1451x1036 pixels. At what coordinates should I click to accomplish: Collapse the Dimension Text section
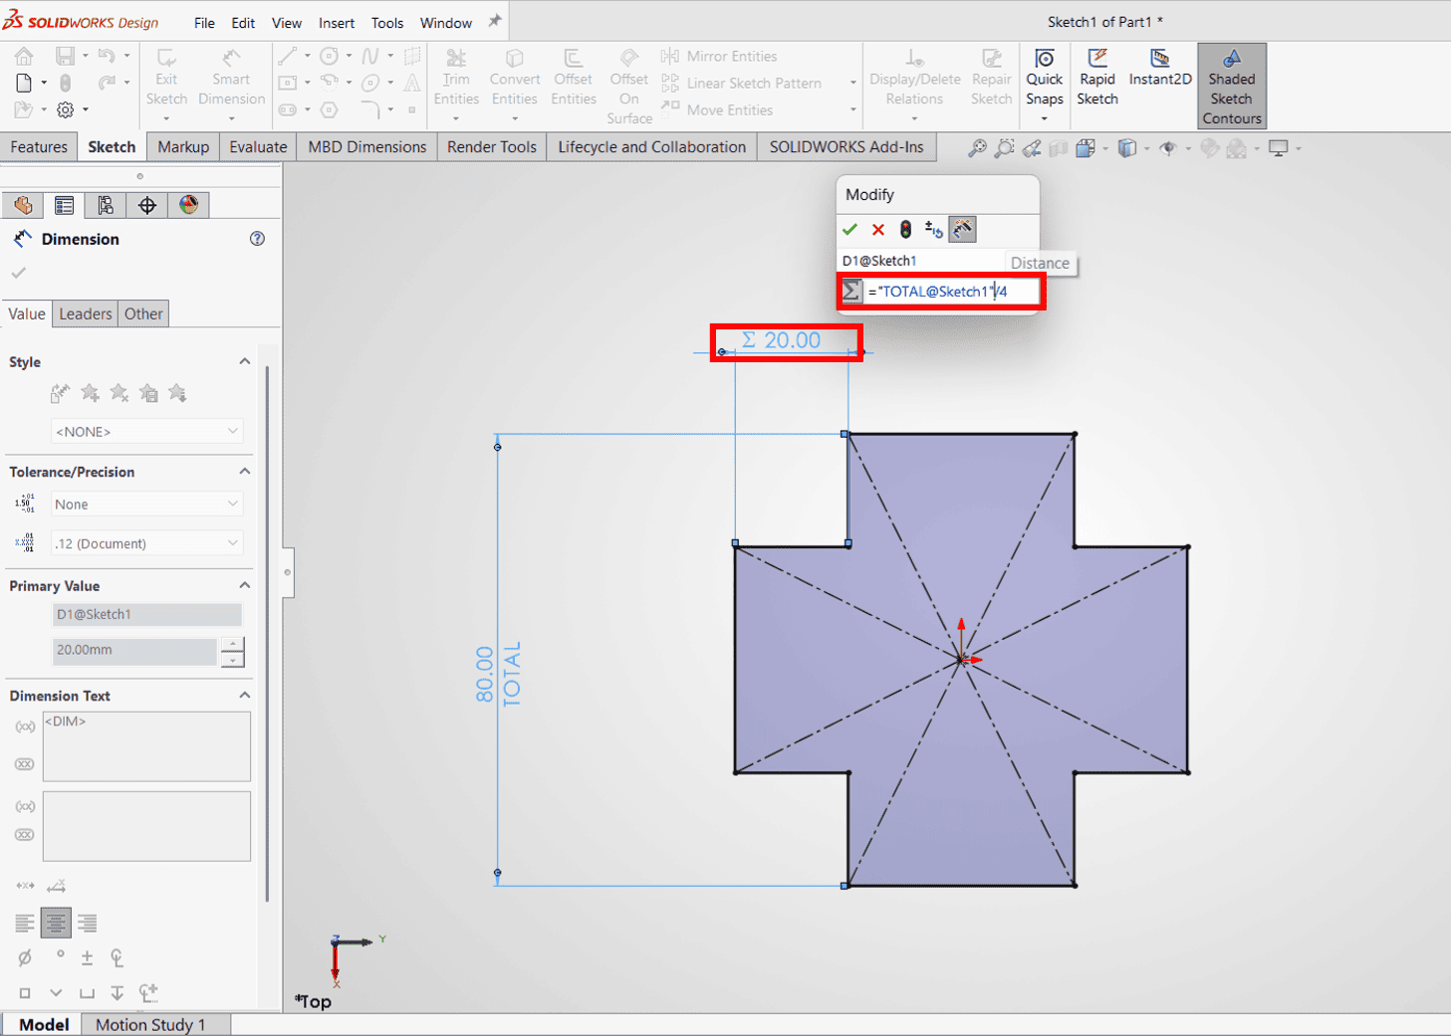245,695
